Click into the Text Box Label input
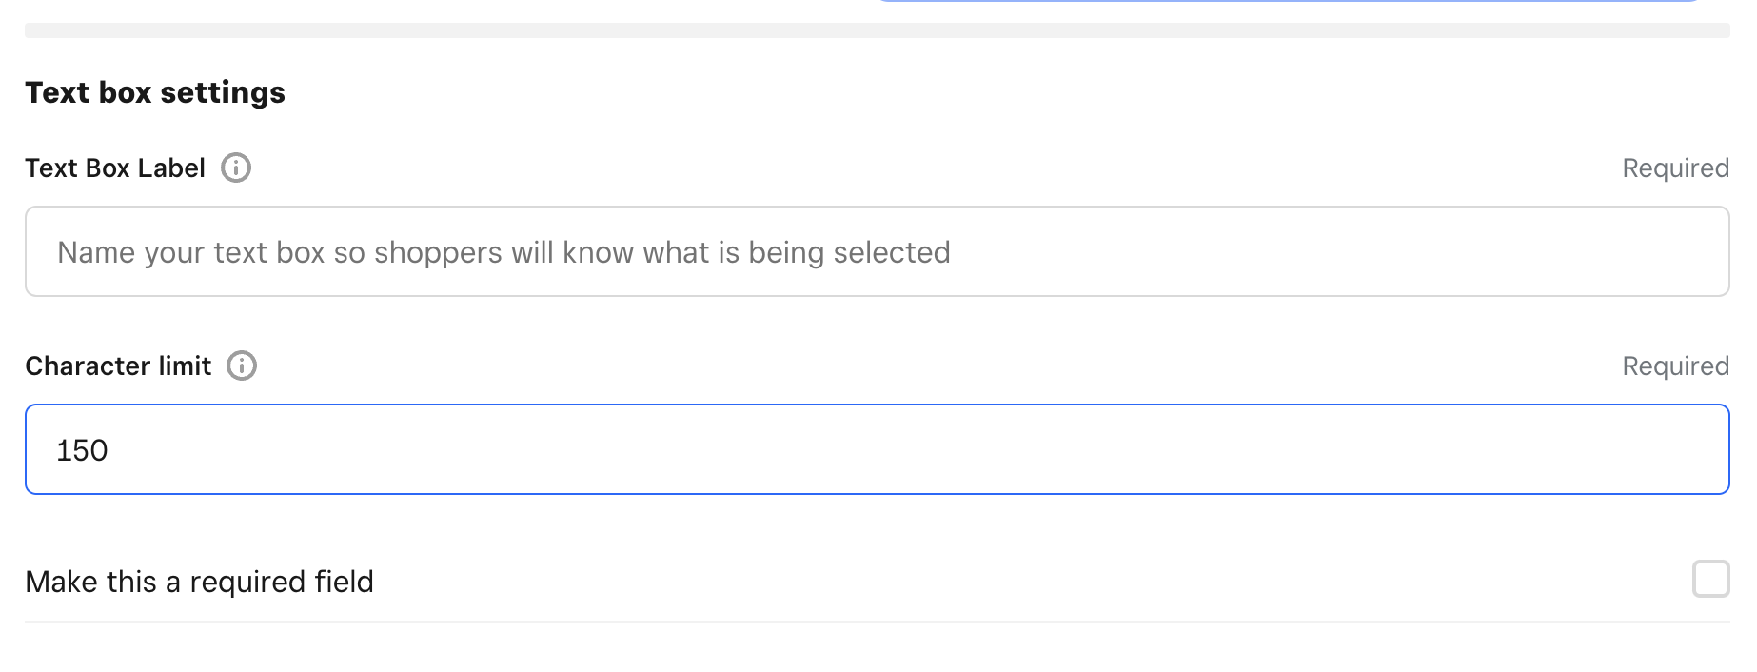Image resolution: width=1757 pixels, height=672 pixels. click(876, 251)
